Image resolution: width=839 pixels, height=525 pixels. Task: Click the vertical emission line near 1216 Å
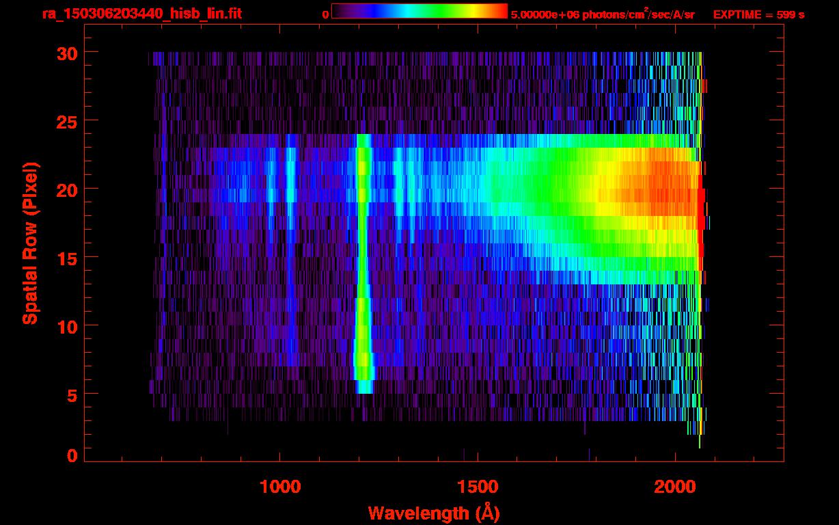(363, 263)
